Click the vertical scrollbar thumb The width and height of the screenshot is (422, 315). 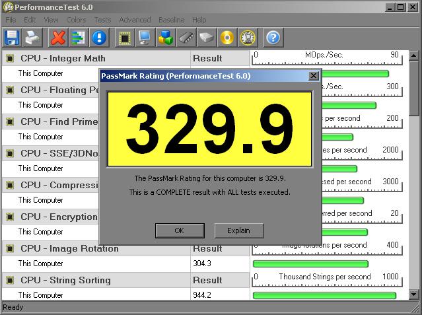pyautogui.click(x=413, y=88)
